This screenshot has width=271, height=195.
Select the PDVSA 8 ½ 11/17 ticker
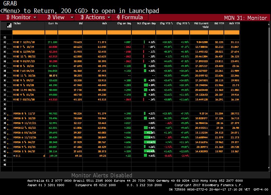pyautogui.click(x=24, y=113)
